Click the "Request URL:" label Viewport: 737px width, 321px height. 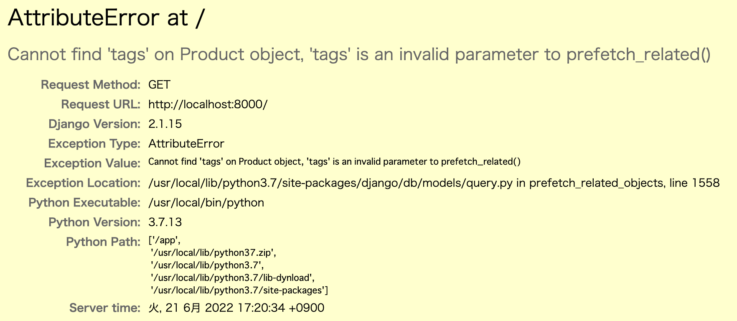tap(101, 104)
